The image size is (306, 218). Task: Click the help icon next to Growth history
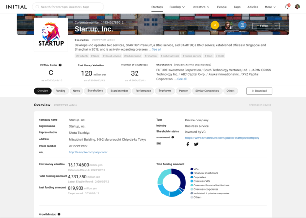click(59, 214)
